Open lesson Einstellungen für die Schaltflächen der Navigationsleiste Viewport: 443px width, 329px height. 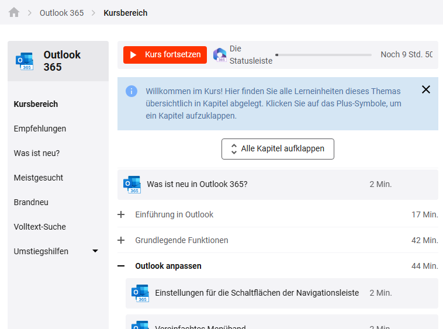point(282,293)
